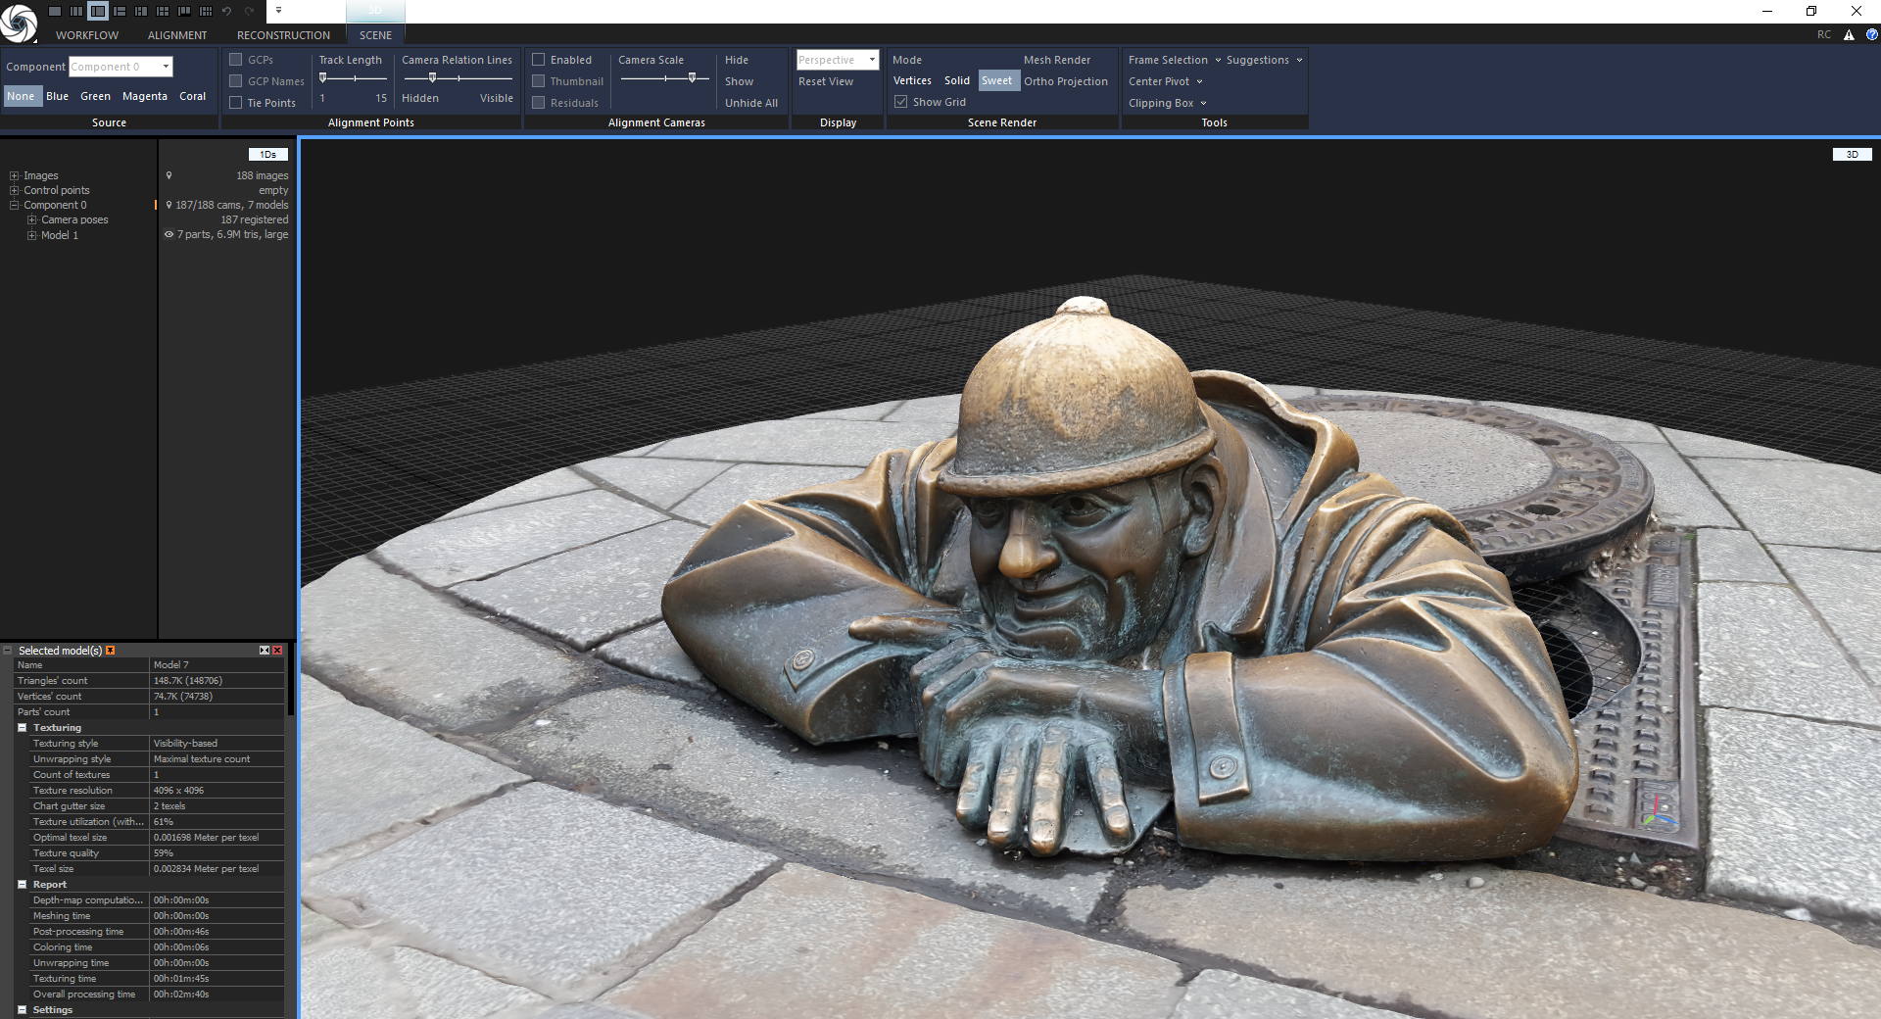
Task: Click the 1Ds view label badge
Action: pos(267,155)
